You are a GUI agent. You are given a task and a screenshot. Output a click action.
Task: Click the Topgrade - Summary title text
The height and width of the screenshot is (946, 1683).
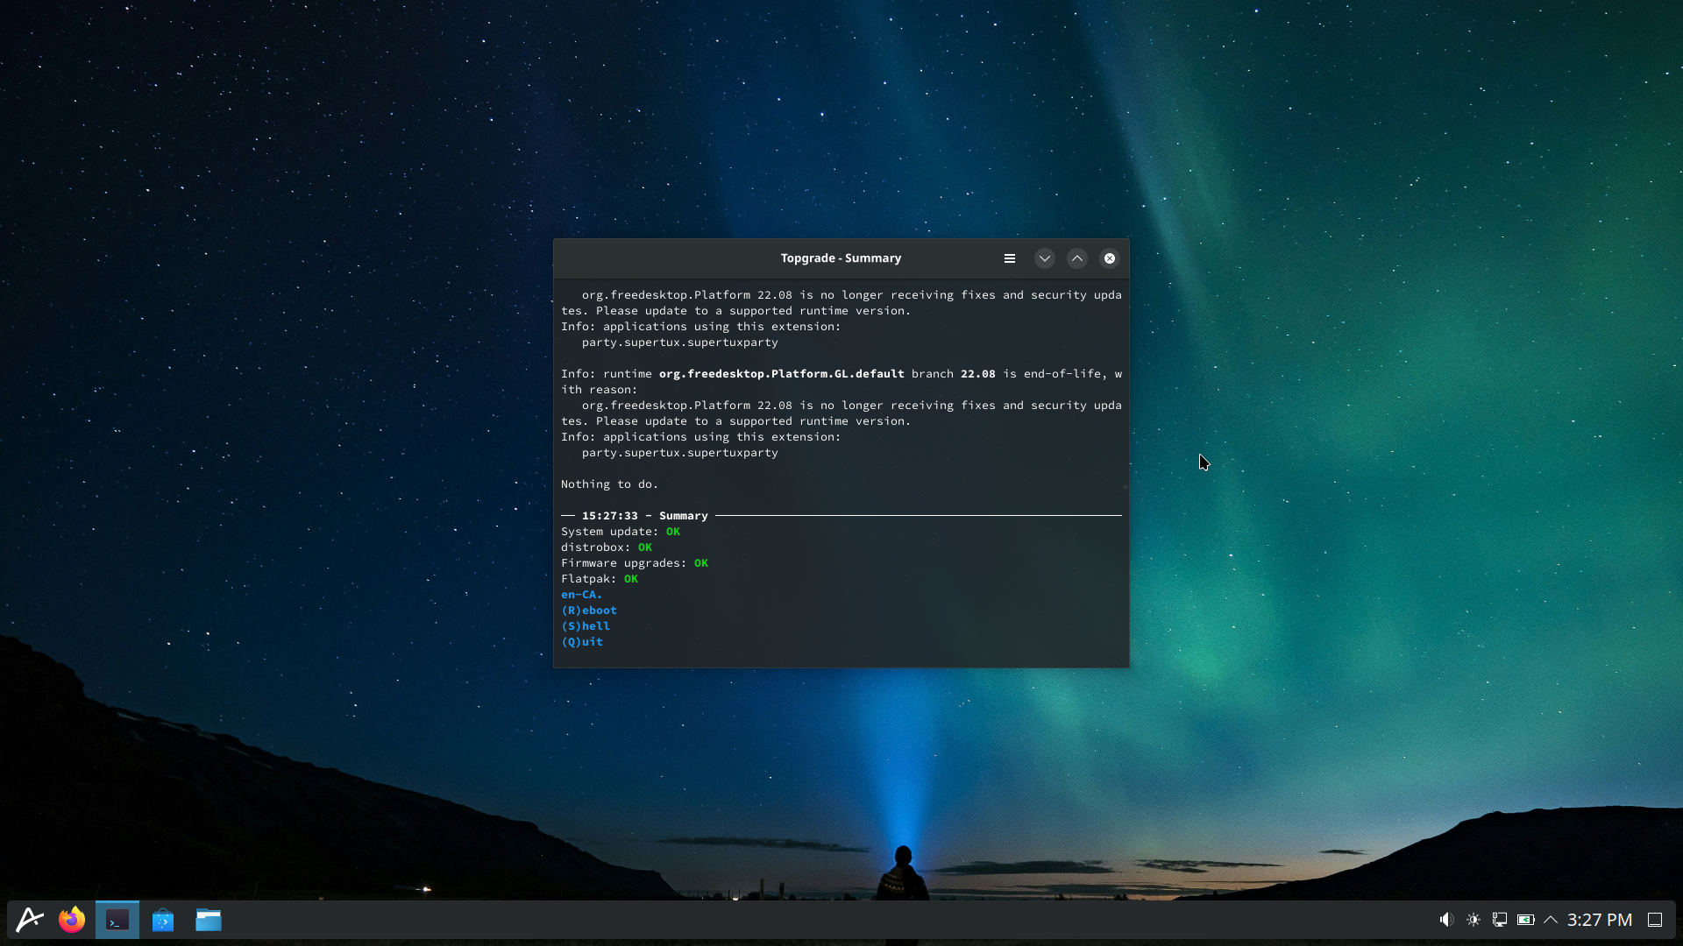841,258
